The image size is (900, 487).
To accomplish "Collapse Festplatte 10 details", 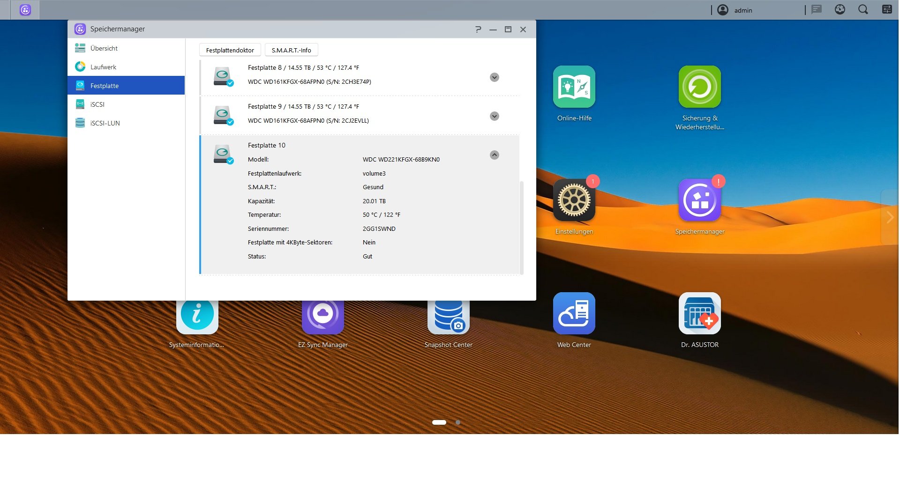I will pyautogui.click(x=495, y=155).
